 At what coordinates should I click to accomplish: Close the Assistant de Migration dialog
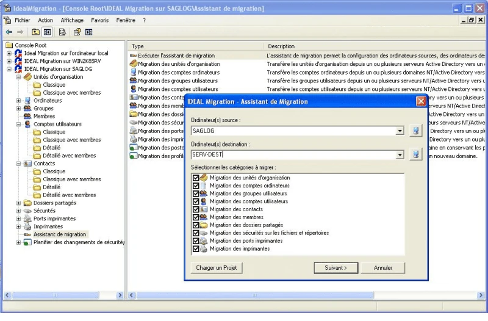coord(421,101)
